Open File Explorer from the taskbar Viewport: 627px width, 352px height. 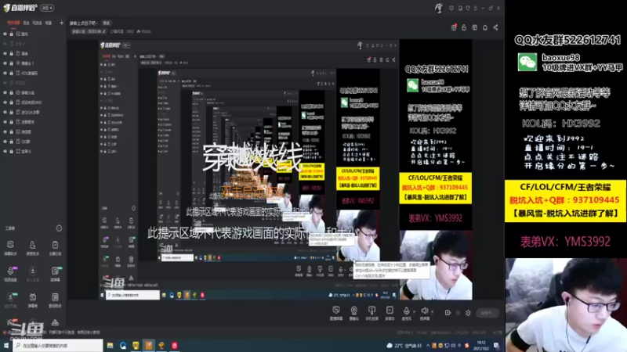click(110, 345)
